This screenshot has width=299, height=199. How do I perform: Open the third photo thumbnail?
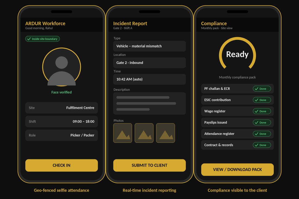tap(166, 133)
